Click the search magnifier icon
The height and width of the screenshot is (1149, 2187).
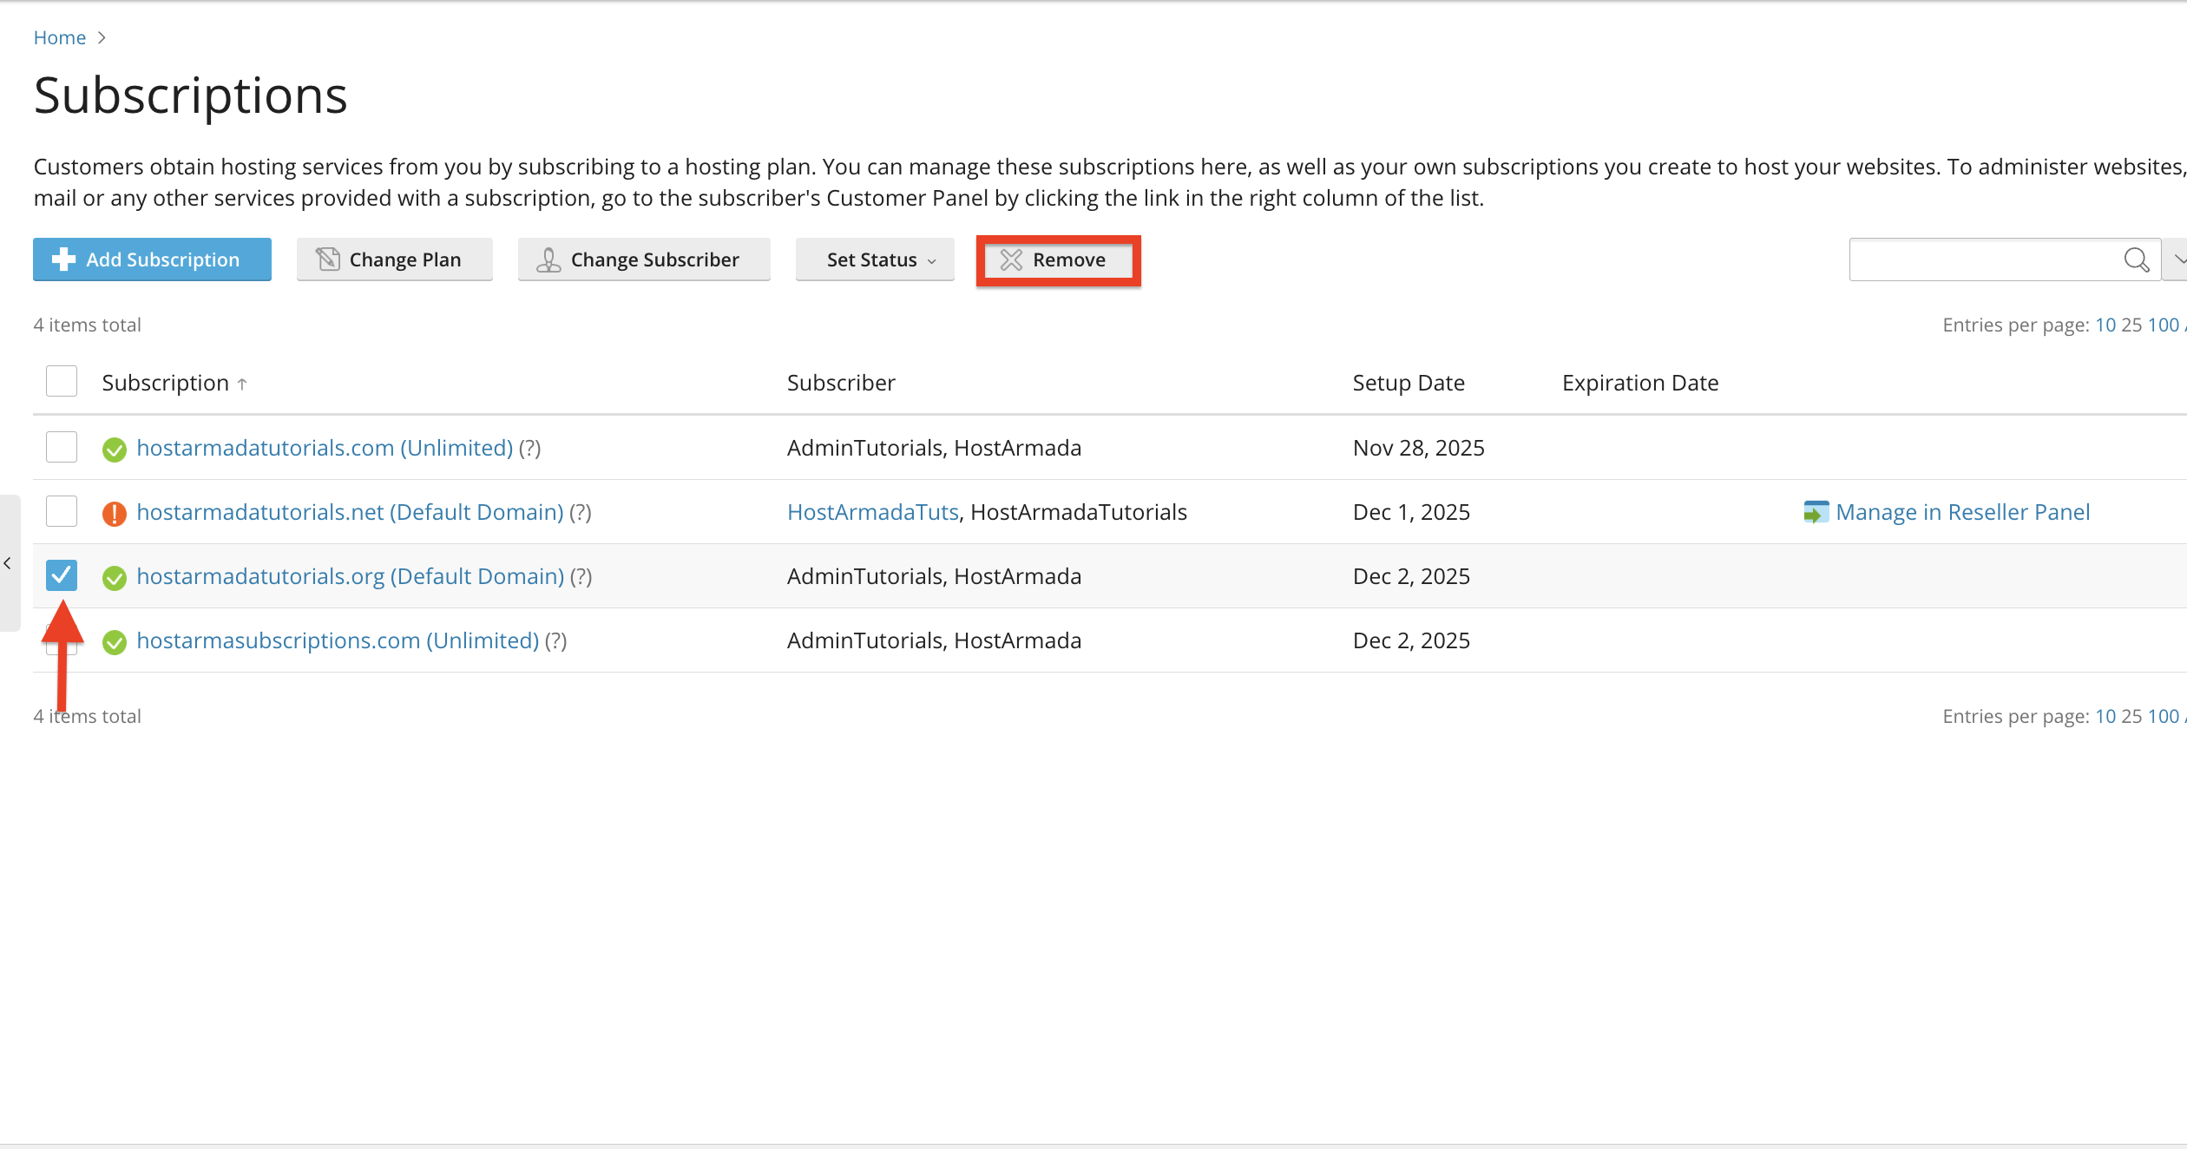2136,259
